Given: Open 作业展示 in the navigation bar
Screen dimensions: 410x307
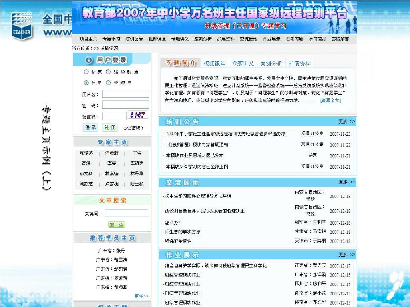Looking at the screenshot, I should [x=272, y=39].
